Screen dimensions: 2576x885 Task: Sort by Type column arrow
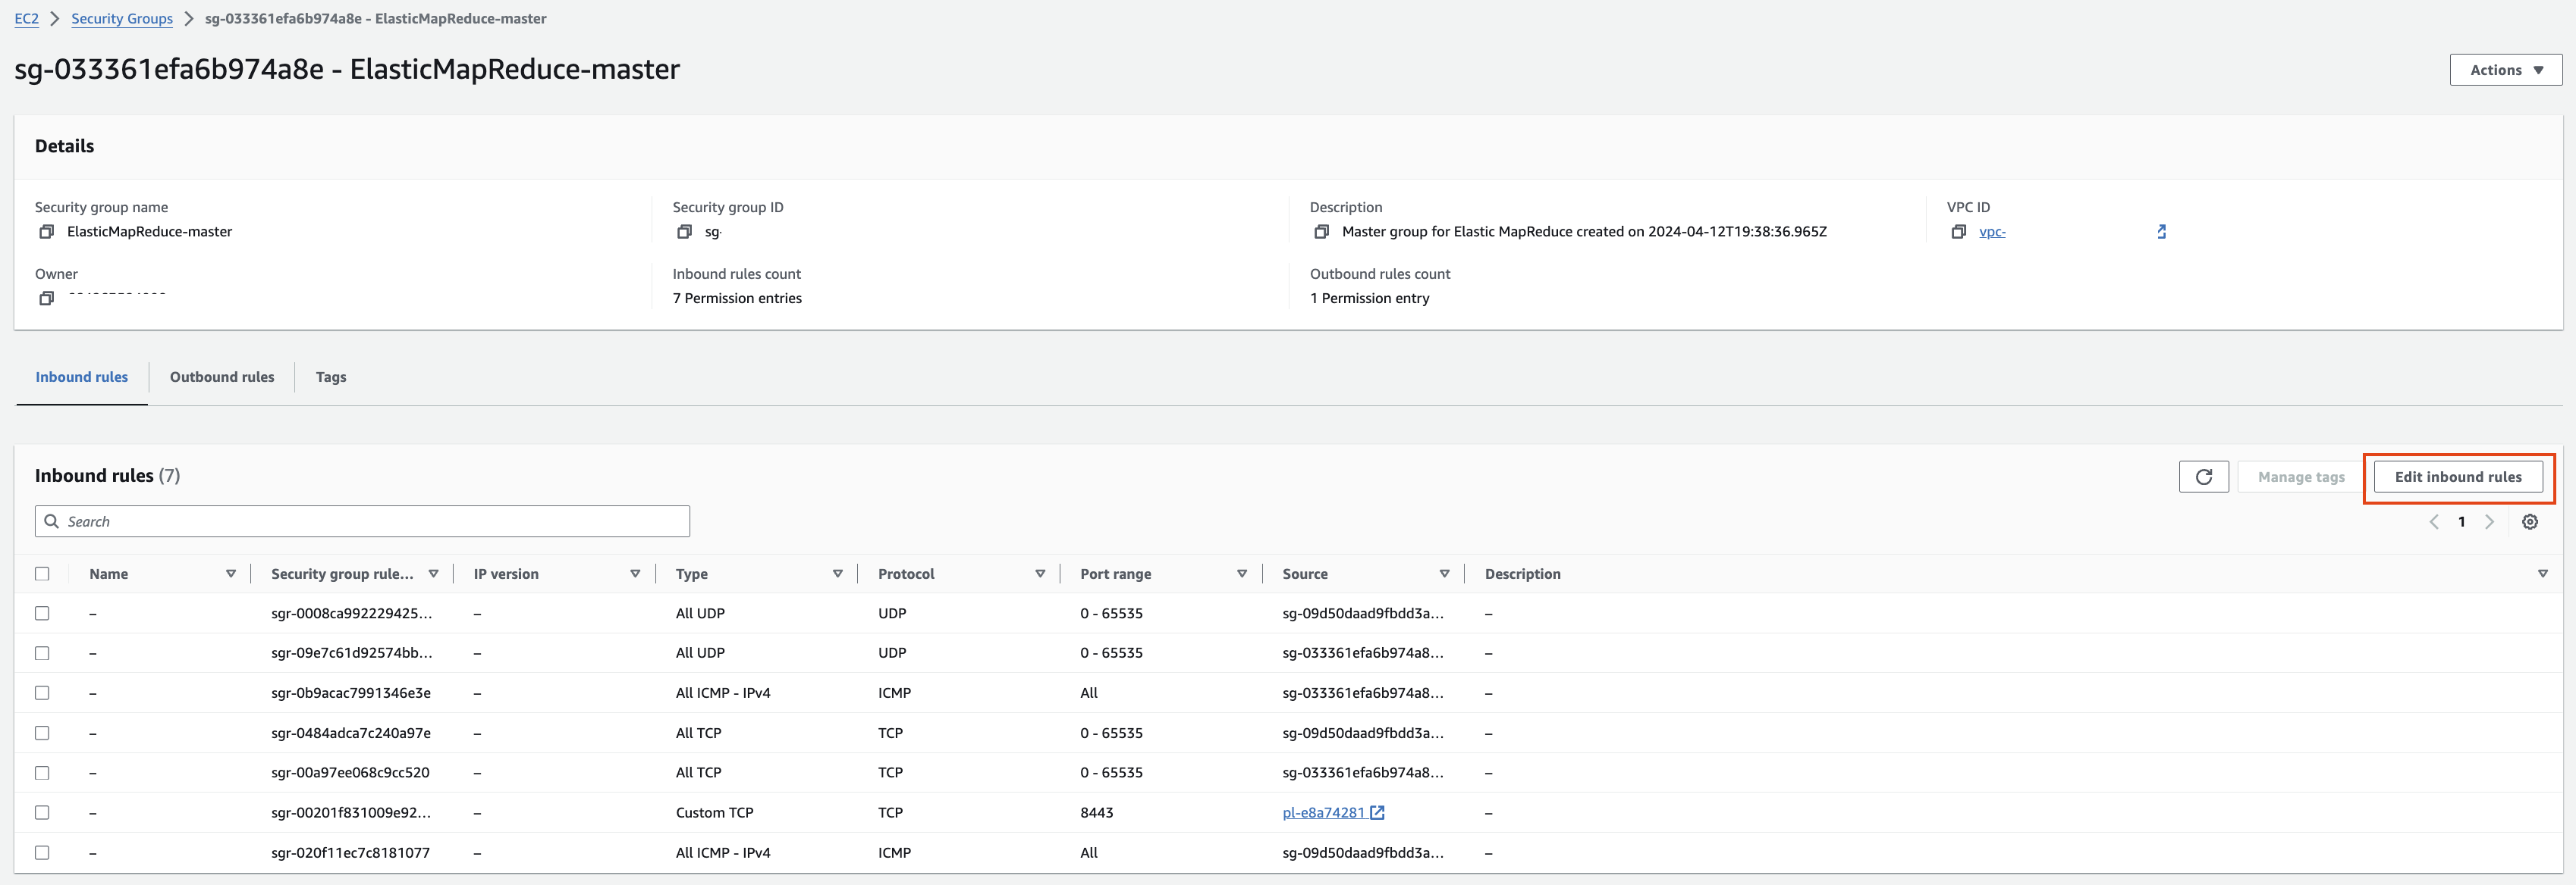point(838,574)
